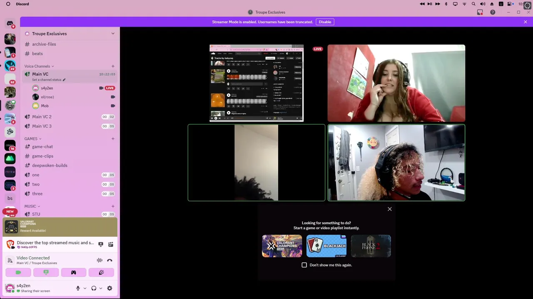Screen dimensions: 533x299
Task: Open Valorant Champions Reward Available banner
Action: (x=60, y=227)
